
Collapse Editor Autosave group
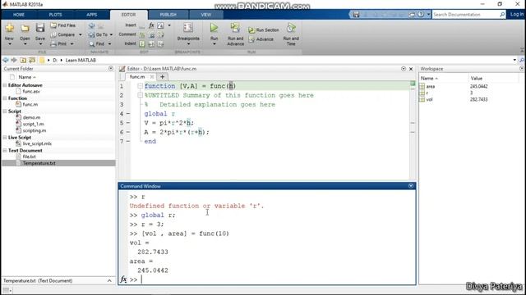click(x=5, y=85)
